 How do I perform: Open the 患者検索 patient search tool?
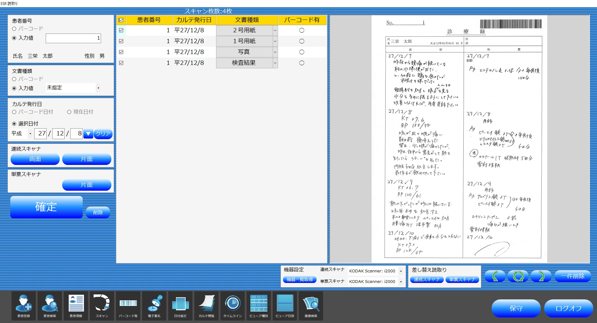point(49,306)
